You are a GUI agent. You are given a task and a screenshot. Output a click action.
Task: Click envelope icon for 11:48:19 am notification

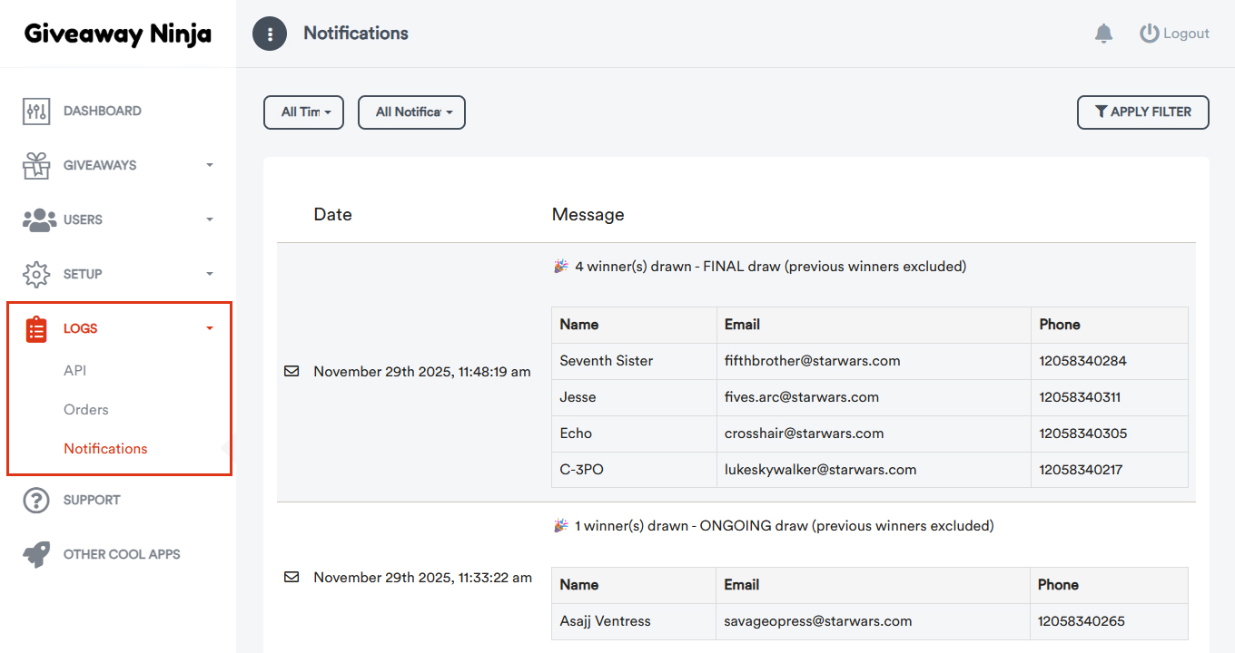291,371
